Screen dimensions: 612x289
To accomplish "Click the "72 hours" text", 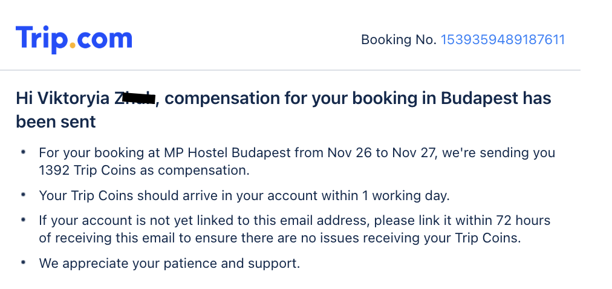I will [x=515, y=220].
